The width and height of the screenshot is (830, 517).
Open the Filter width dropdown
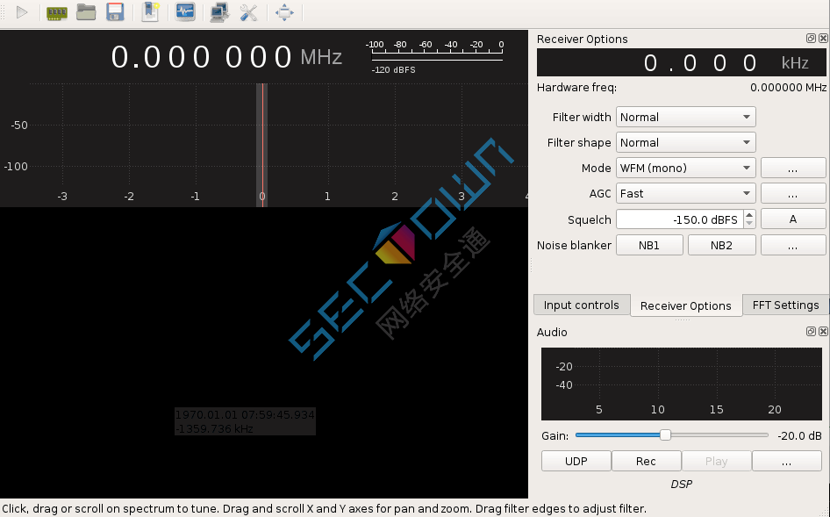click(685, 117)
